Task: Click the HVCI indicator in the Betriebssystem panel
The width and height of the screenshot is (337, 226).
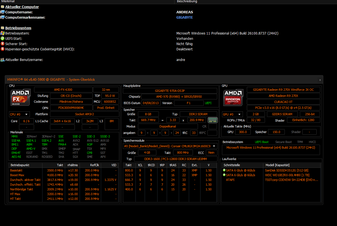Action: [312, 142]
